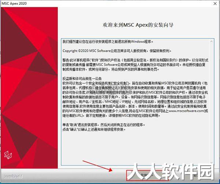Image resolution: width=220 pixels, height=184 pixels.
Task: Click the 反盗版和许可合规性一公告 heading line
Action: pos(82,79)
